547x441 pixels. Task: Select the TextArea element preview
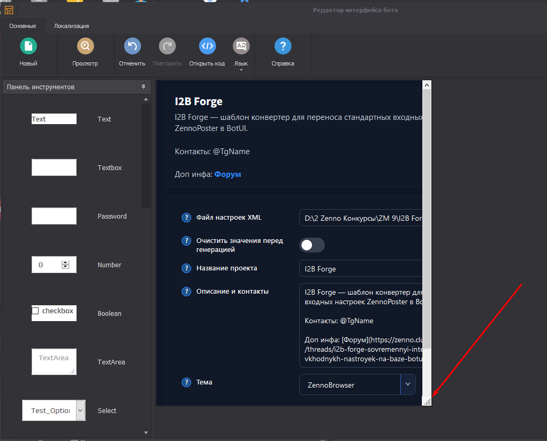click(54, 362)
